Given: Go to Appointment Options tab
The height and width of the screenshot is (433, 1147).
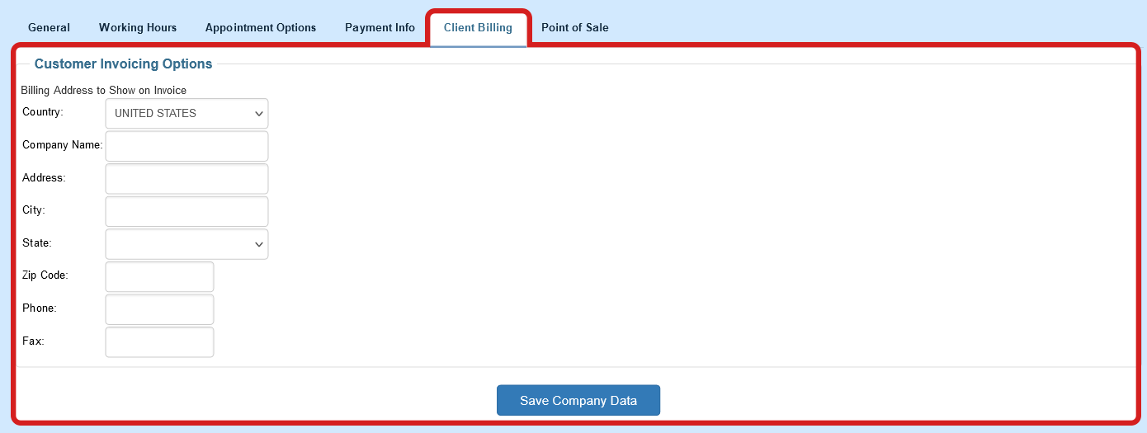Looking at the screenshot, I should (x=261, y=28).
